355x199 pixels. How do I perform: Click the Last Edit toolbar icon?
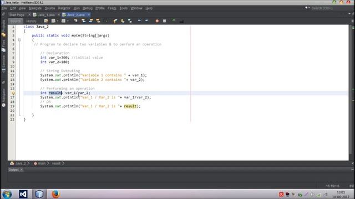46,21
